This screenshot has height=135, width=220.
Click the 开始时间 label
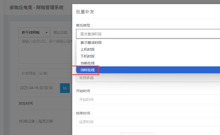click(83, 91)
